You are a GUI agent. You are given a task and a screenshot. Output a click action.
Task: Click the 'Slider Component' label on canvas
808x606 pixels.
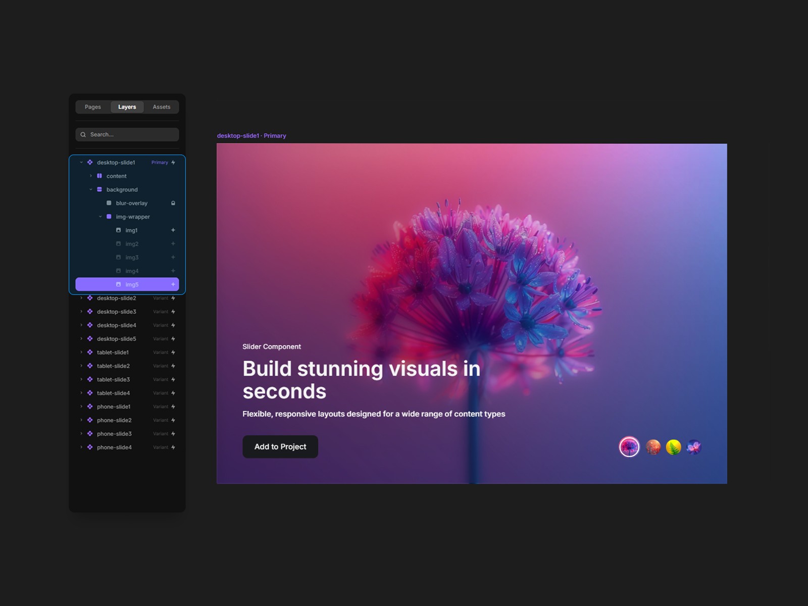tap(272, 346)
